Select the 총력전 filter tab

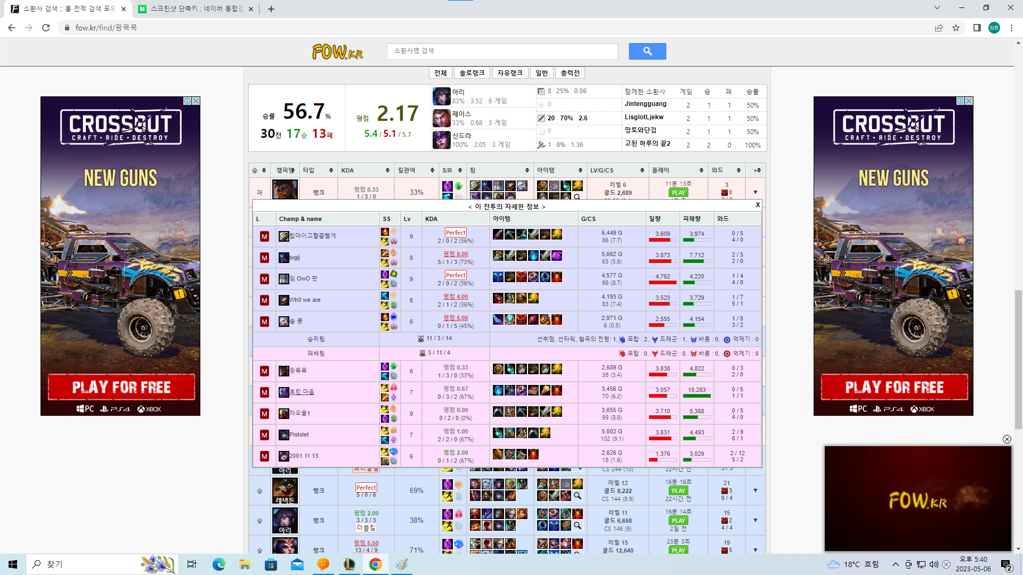pos(570,73)
